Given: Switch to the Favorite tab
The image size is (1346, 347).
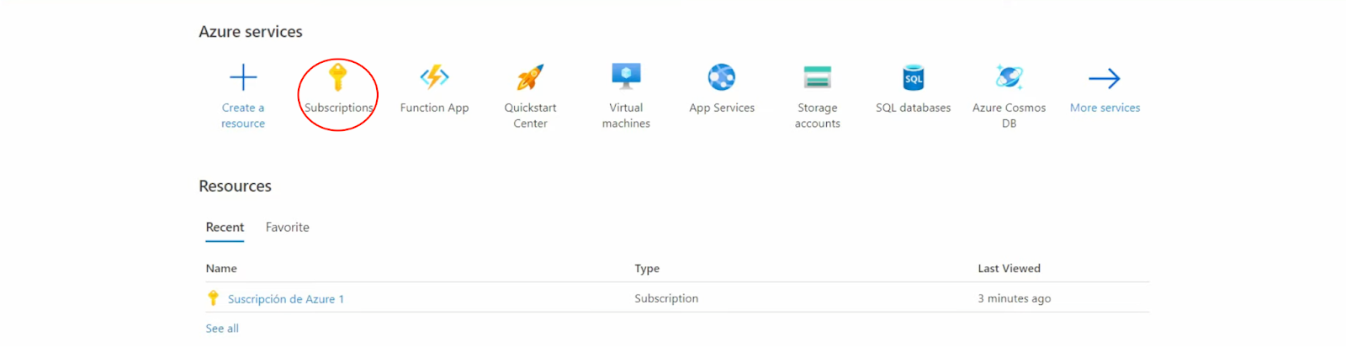Looking at the screenshot, I should [288, 228].
